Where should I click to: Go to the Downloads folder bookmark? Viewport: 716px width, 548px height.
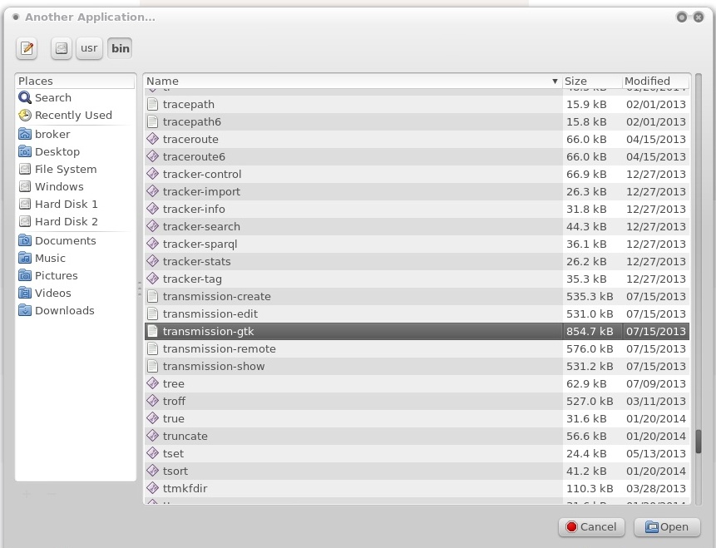click(x=64, y=310)
